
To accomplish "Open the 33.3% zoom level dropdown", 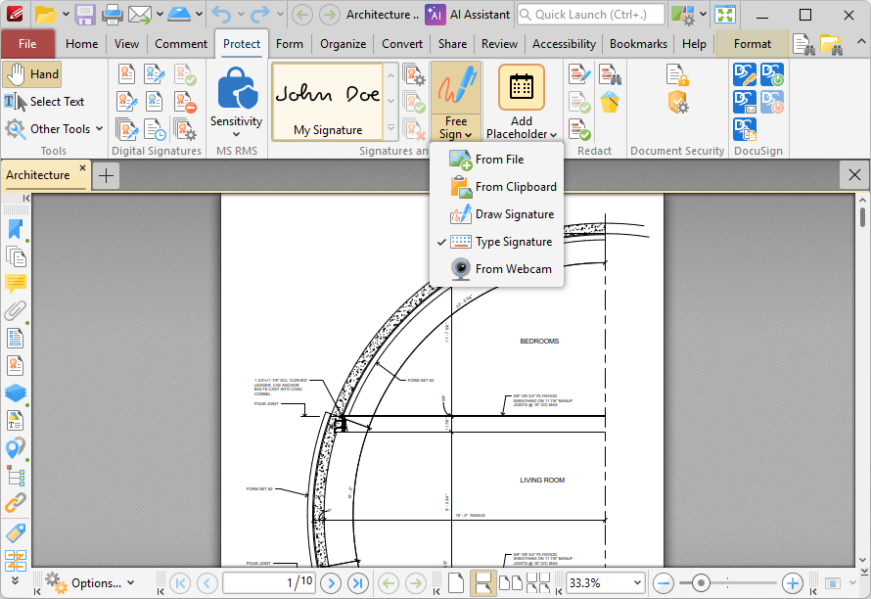I will [x=636, y=583].
